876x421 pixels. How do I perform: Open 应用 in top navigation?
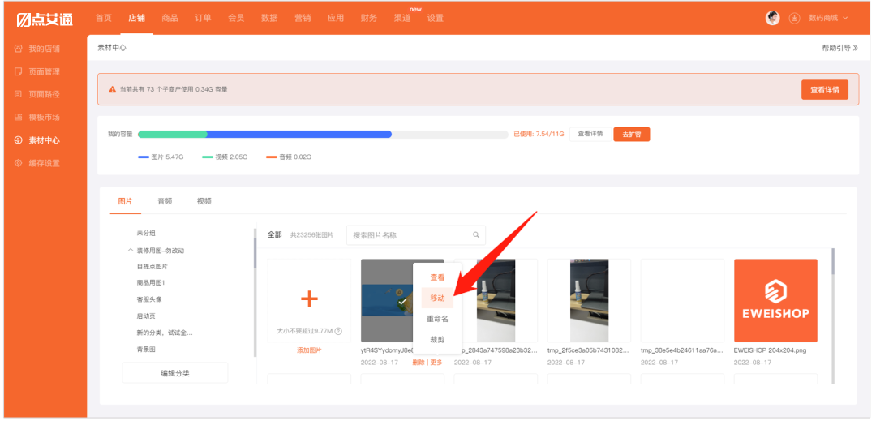336,18
